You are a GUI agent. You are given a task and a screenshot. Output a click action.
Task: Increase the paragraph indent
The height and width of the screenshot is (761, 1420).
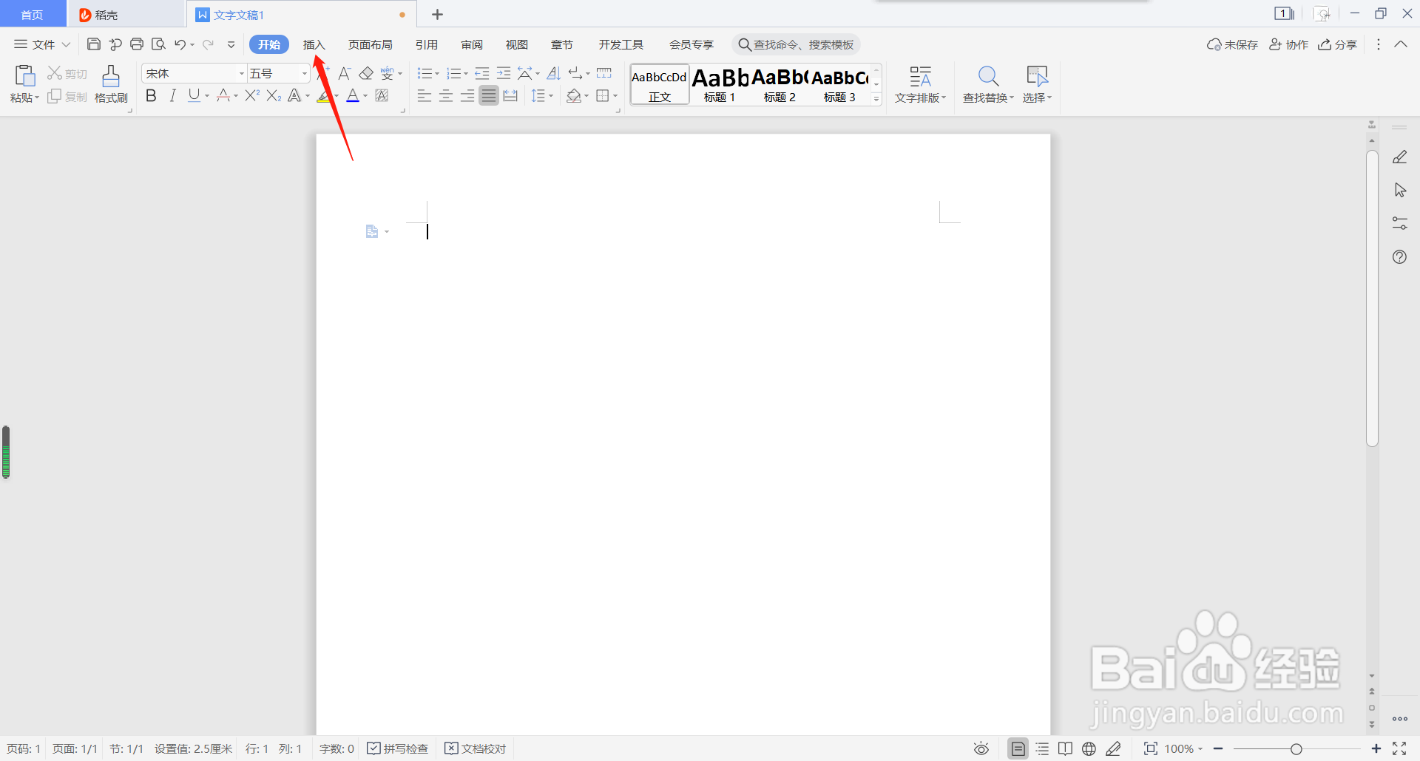coord(504,73)
